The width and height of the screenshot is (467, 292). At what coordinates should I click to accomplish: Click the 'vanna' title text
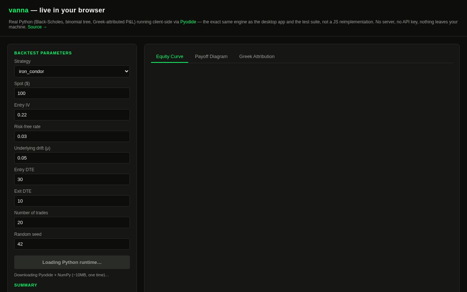point(19,10)
